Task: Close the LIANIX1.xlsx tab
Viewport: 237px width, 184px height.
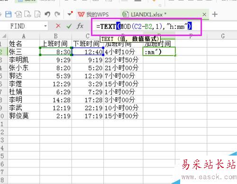Action: pyautogui.click(x=204, y=15)
